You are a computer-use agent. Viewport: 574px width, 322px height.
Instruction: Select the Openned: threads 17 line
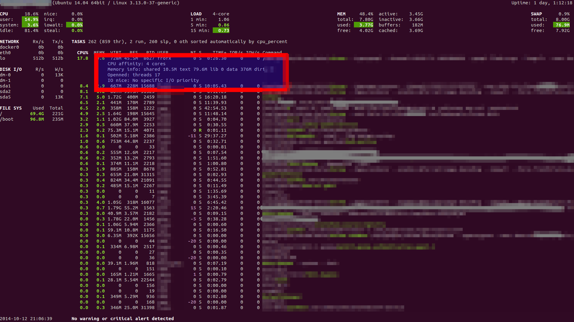point(134,75)
